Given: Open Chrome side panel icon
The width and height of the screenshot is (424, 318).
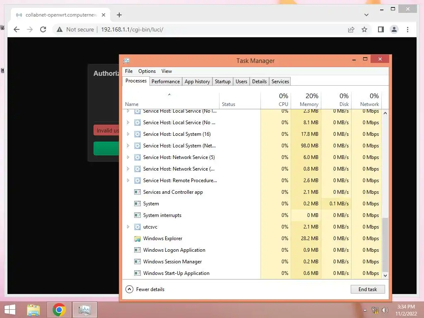Looking at the screenshot, I should (x=381, y=29).
